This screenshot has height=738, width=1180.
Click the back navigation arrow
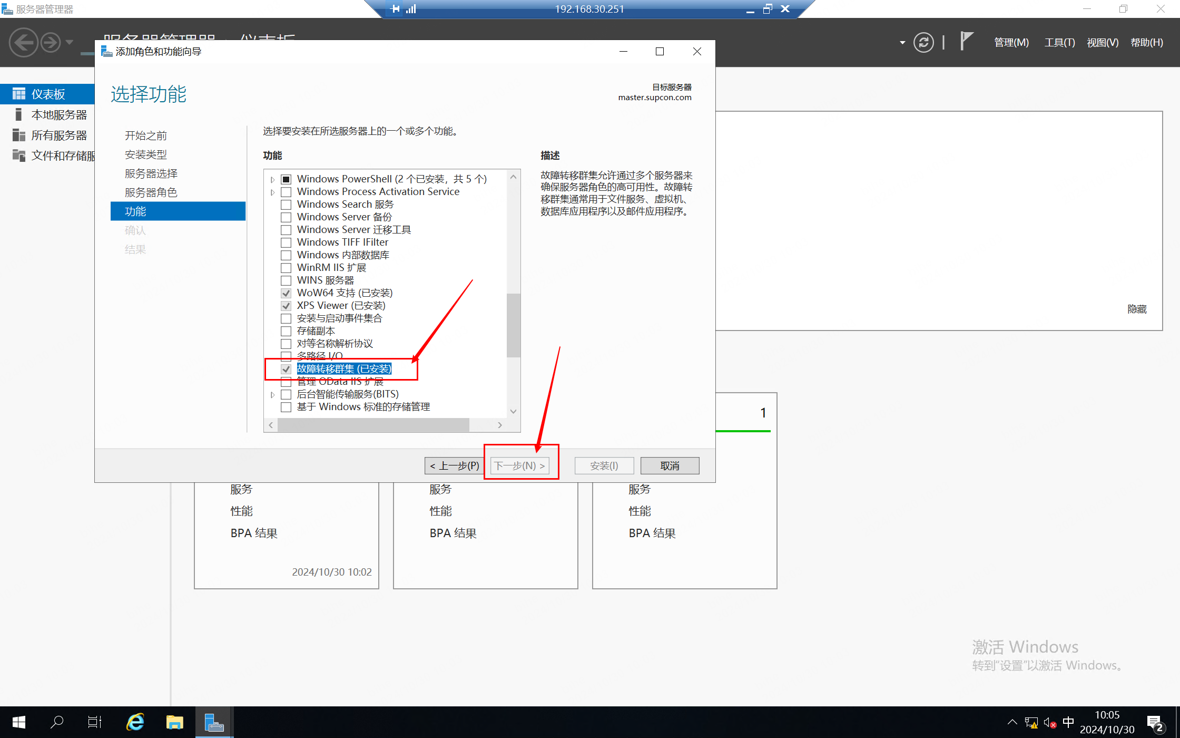click(23, 42)
